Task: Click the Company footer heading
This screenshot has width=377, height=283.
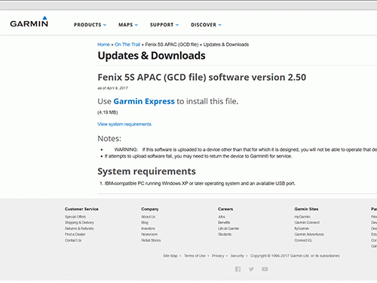Action: (150, 209)
